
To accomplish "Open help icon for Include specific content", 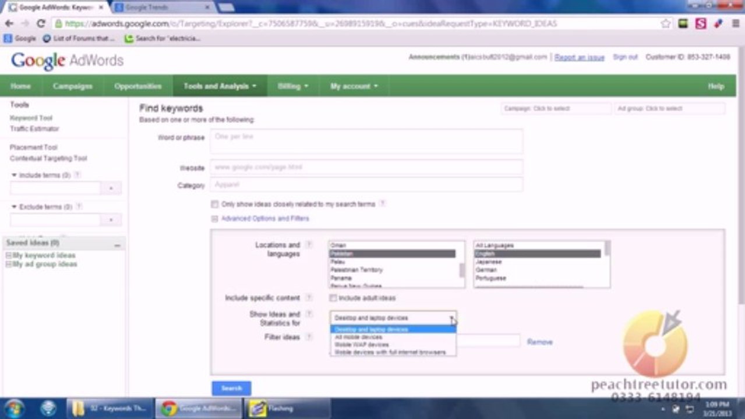I will (309, 298).
